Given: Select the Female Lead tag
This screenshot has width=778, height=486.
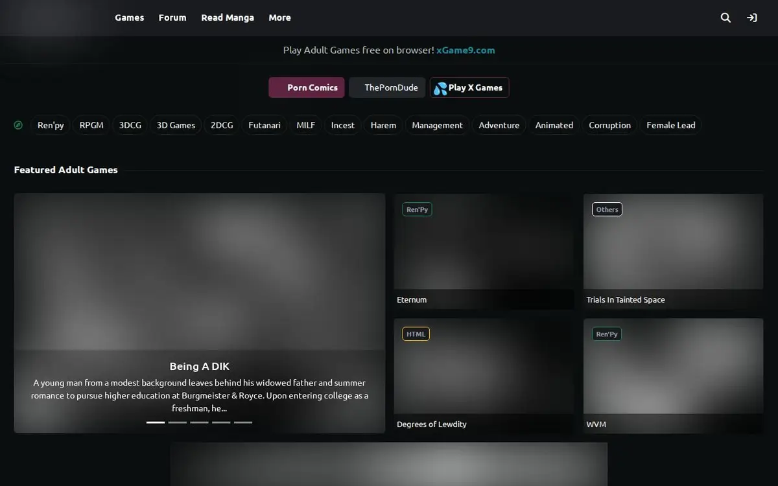Looking at the screenshot, I should tap(671, 125).
